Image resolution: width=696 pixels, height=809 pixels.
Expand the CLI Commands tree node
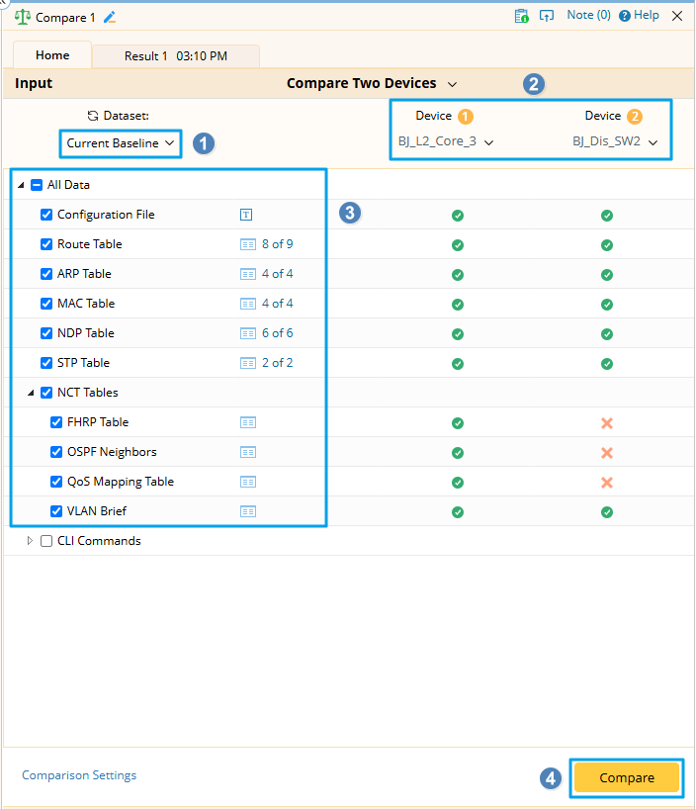click(31, 541)
